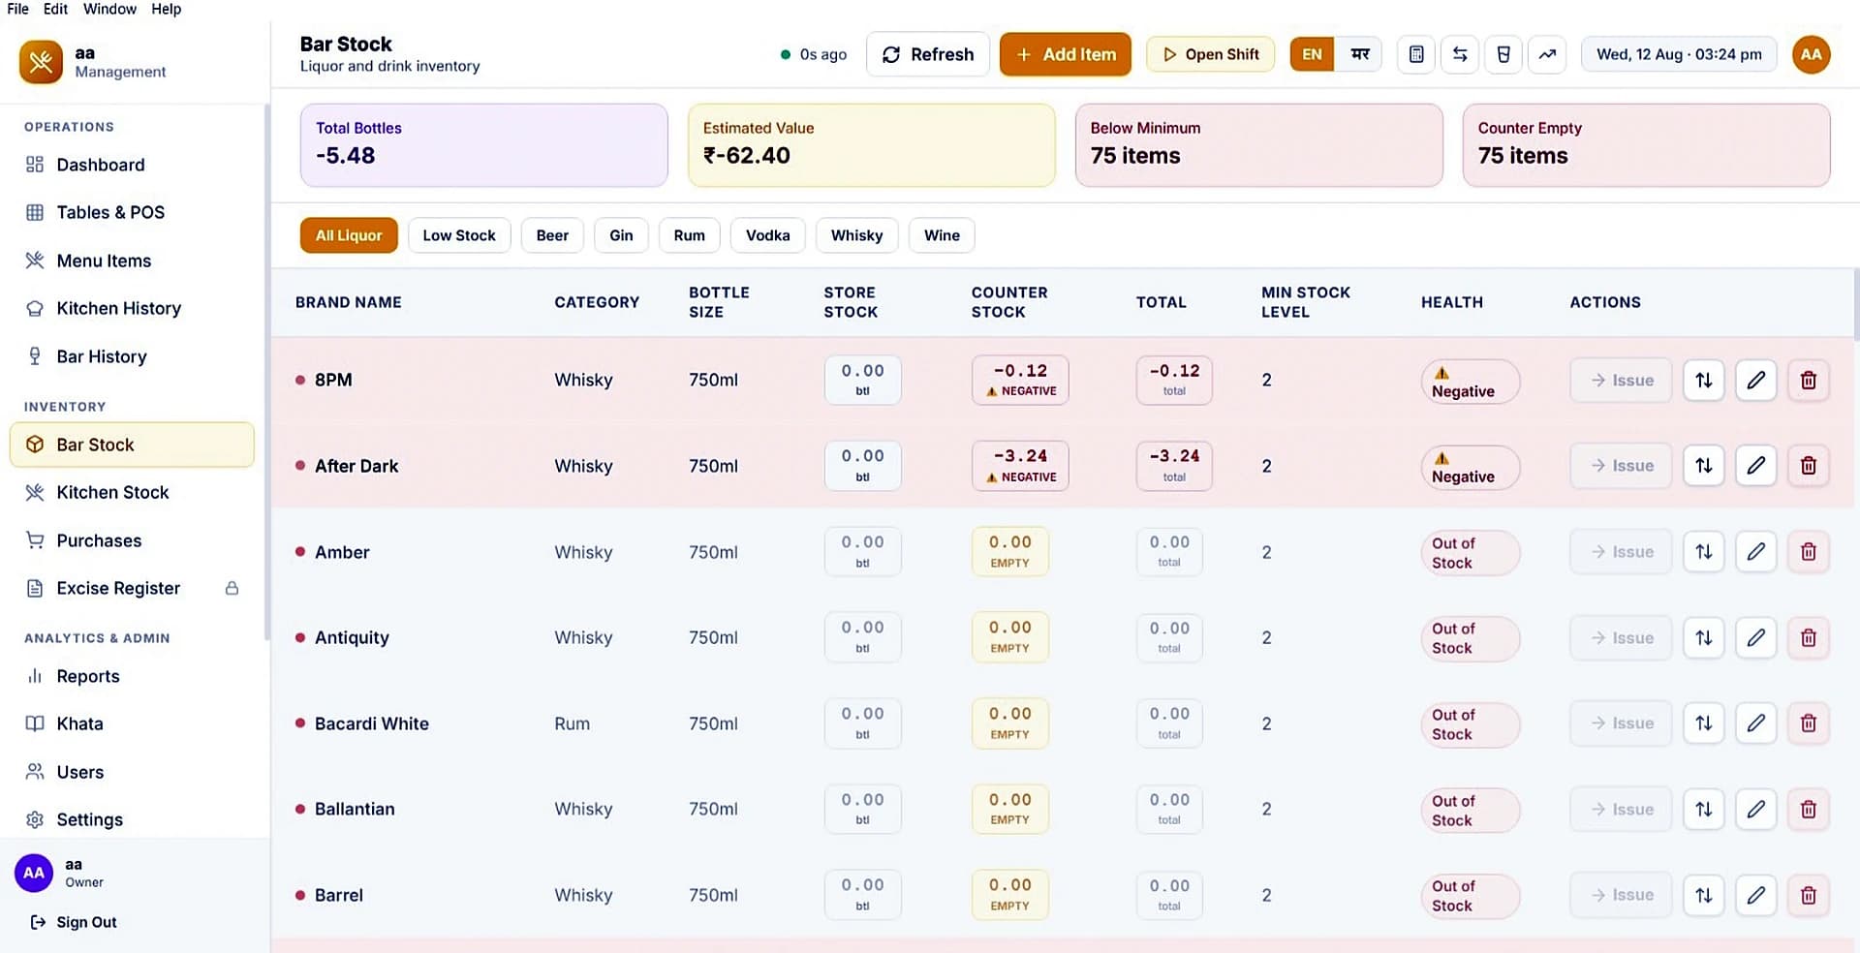
Task: Open Tables & POS
Action: click(133, 212)
